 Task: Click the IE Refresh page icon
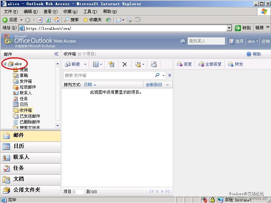(48, 20)
